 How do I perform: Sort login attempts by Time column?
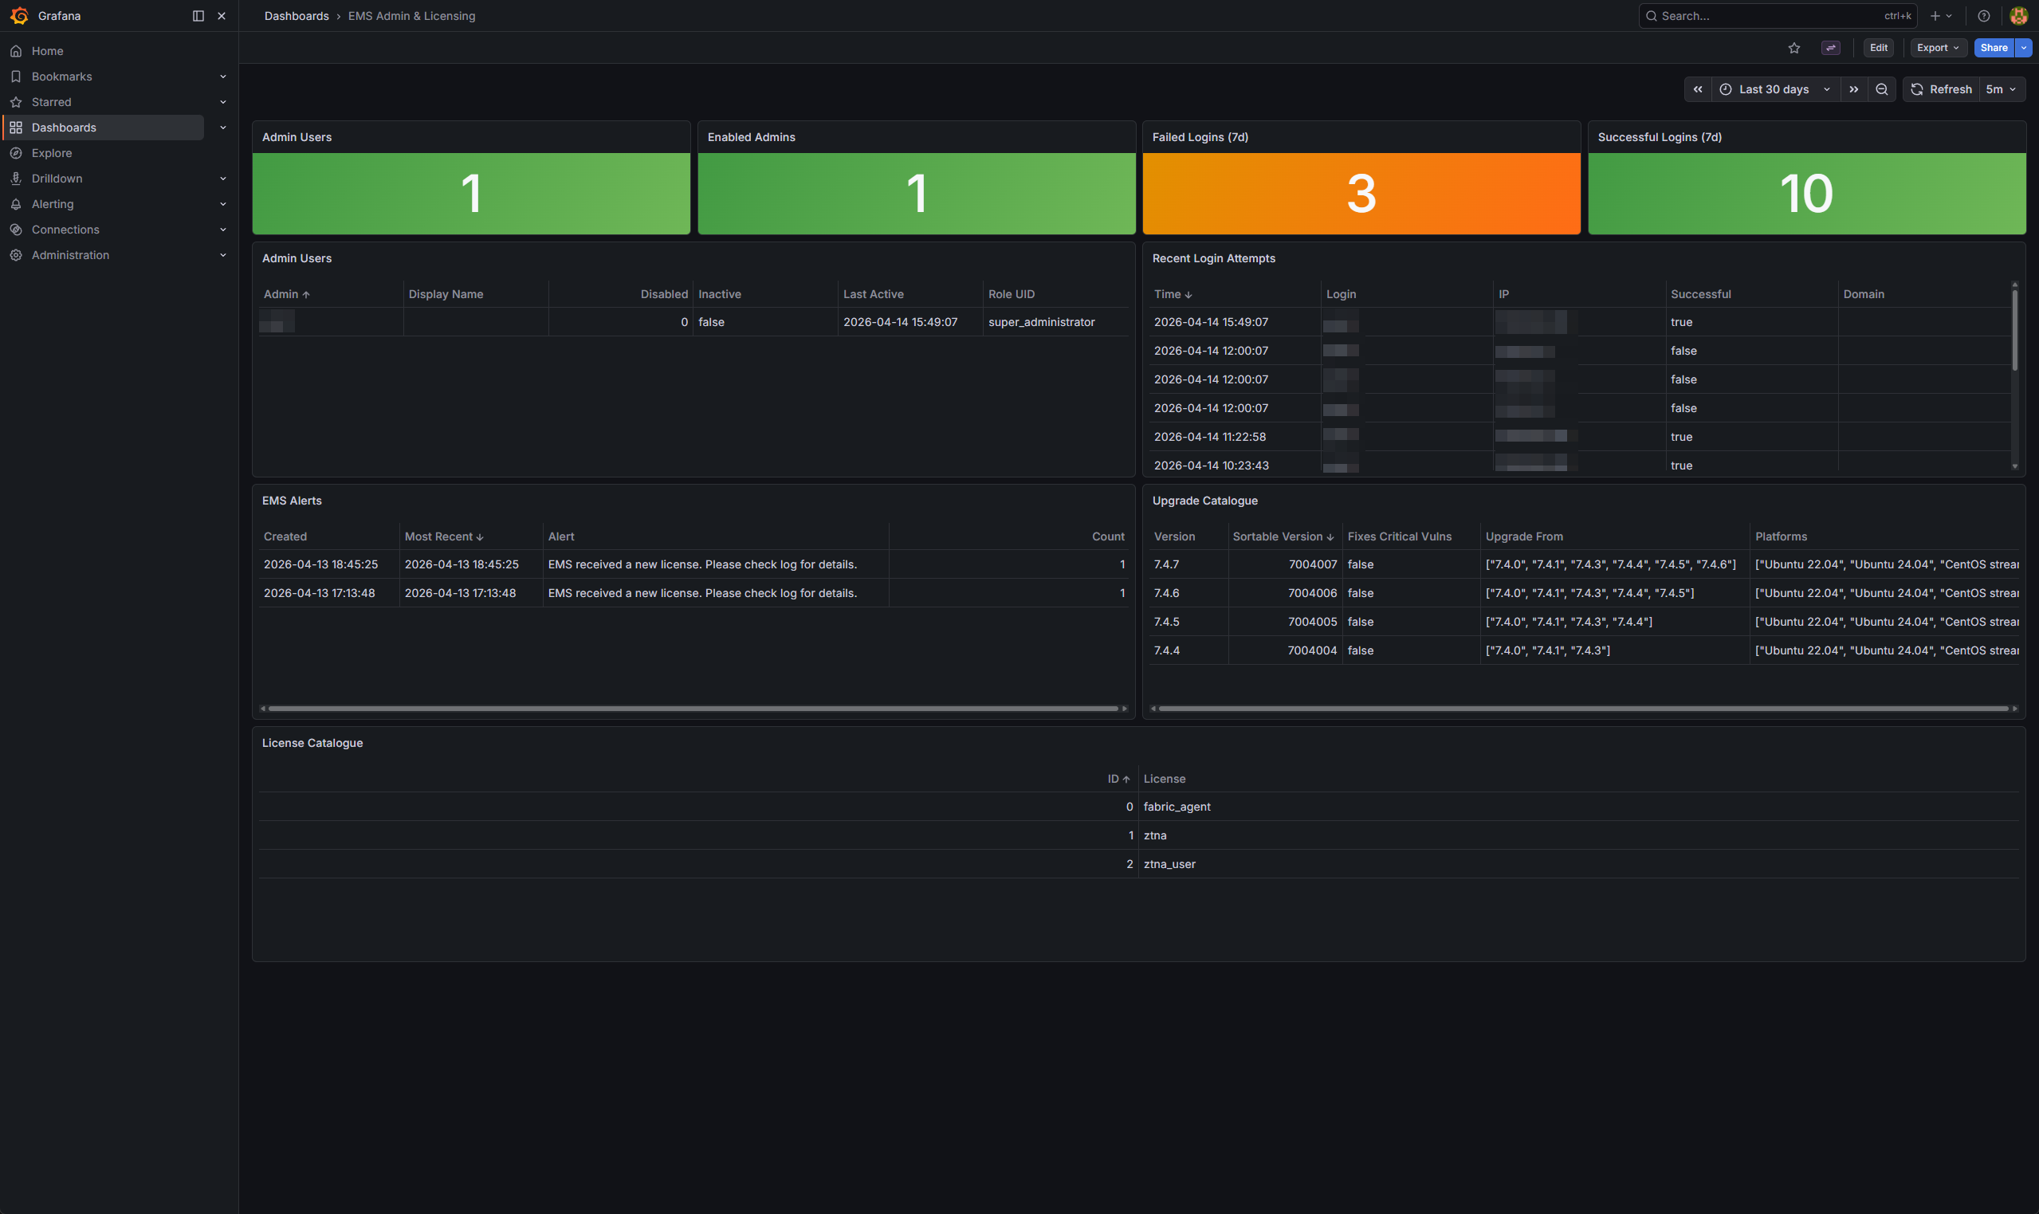[1173, 293]
